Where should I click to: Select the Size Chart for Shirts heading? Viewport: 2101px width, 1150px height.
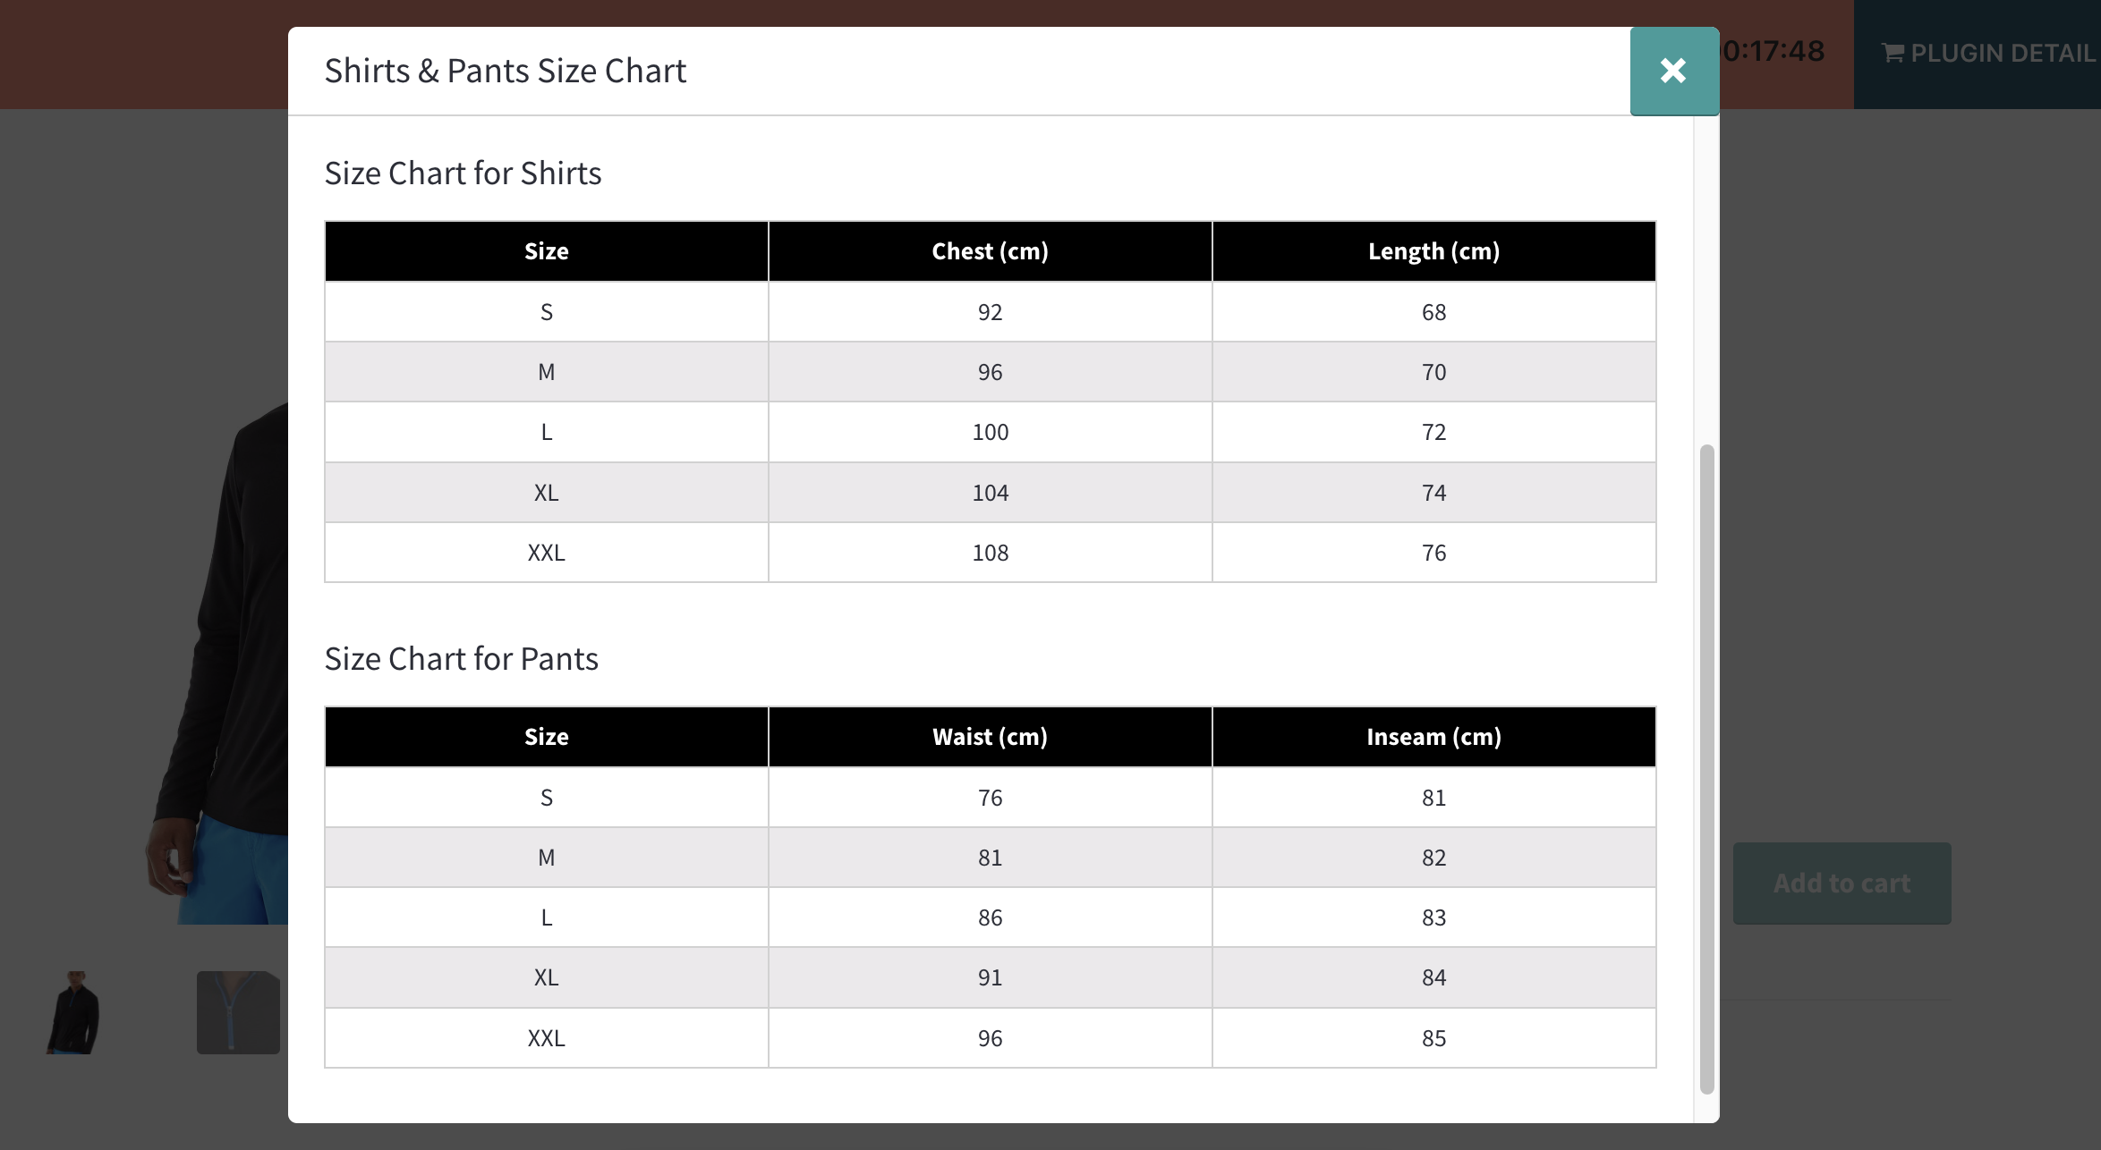click(x=464, y=172)
